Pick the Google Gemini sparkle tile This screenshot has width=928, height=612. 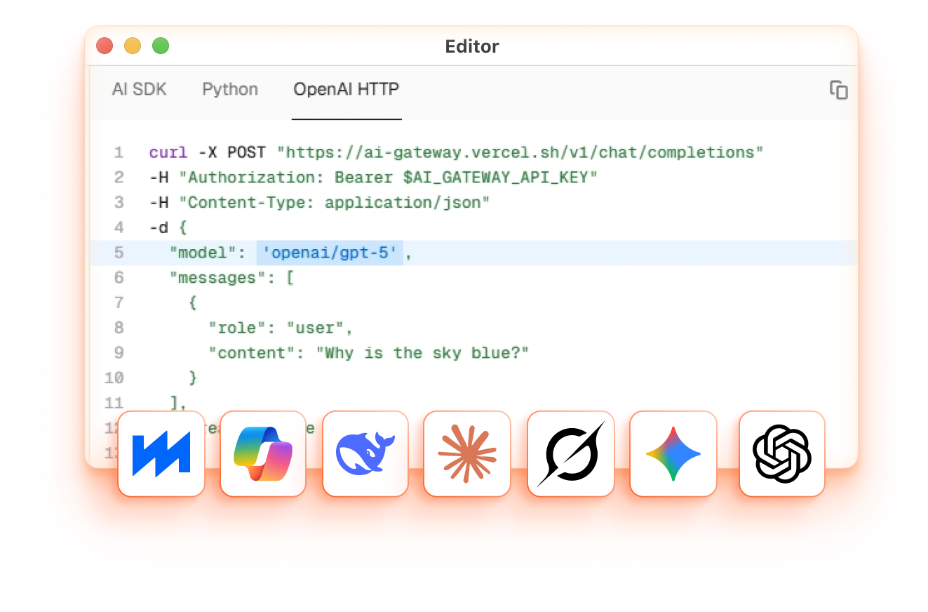(673, 454)
